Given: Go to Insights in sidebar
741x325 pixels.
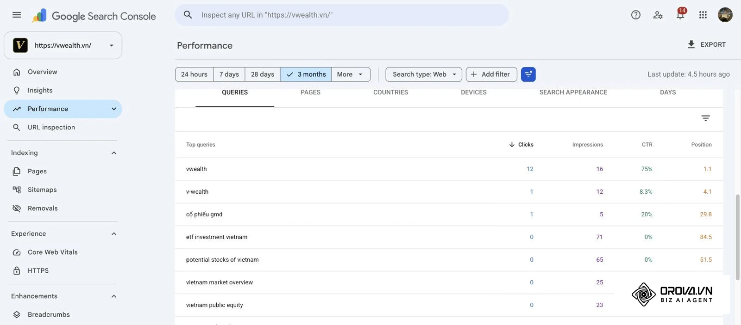Looking at the screenshot, I should tap(63, 91).
